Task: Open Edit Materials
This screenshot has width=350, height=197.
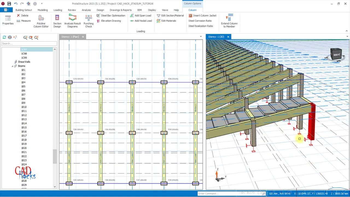Action: tap(166, 21)
